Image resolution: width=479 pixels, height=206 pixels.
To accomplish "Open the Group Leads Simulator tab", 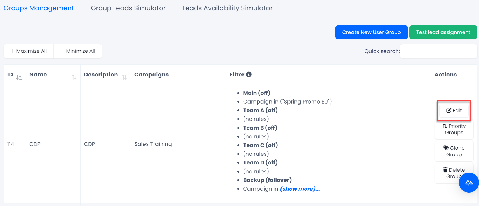I will click(x=128, y=8).
